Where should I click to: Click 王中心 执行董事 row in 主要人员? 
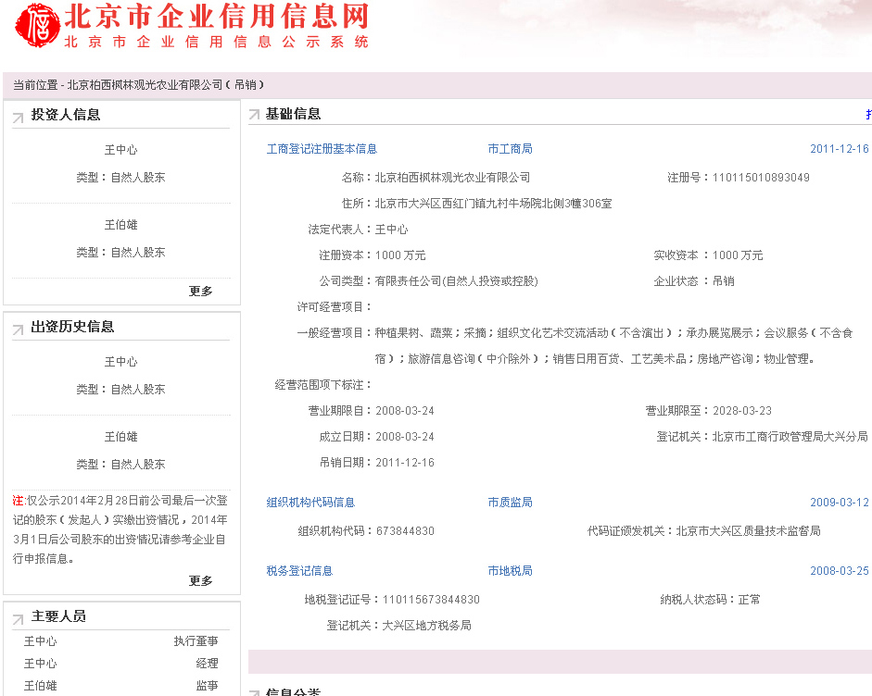(x=120, y=641)
